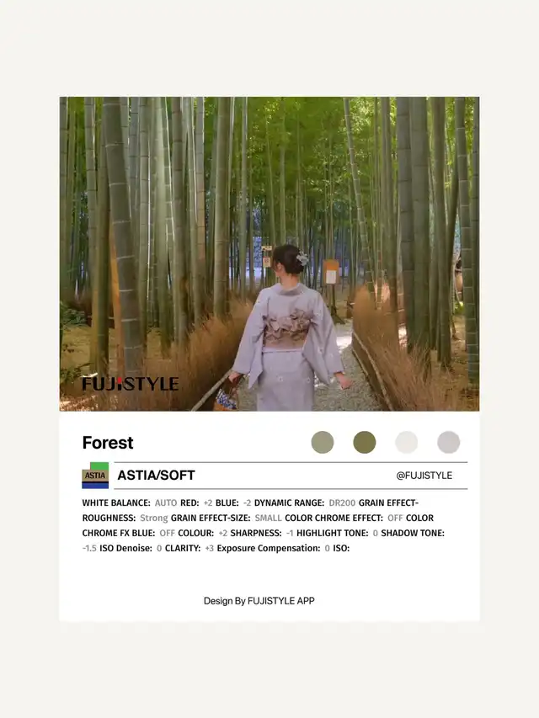
Task: Click the SHARPNESS setting label
Action: (x=256, y=533)
